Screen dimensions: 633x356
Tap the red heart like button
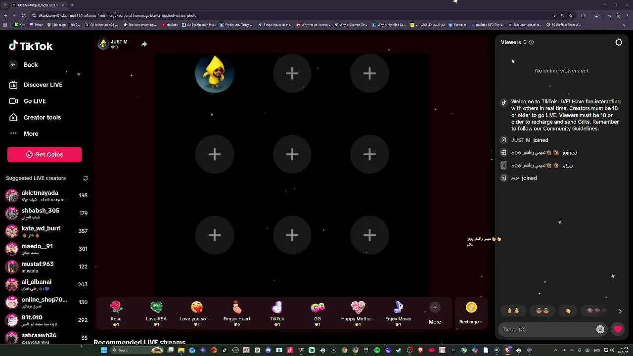coord(618,329)
